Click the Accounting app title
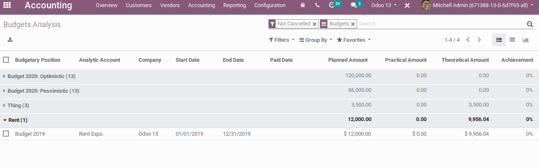Screen dimensions: 539x167 pos(48,5)
